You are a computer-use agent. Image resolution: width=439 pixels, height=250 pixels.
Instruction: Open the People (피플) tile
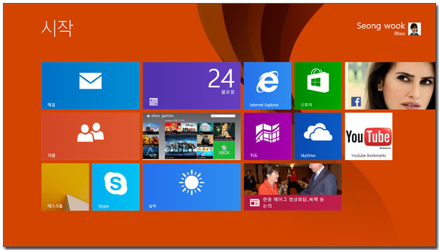tap(90, 135)
